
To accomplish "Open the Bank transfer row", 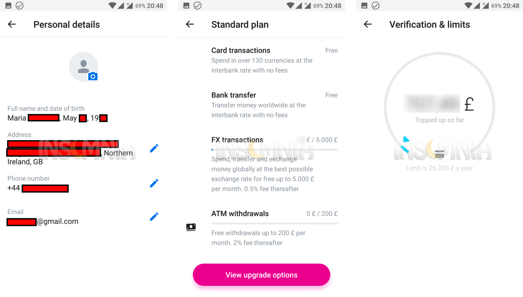I will (x=274, y=105).
